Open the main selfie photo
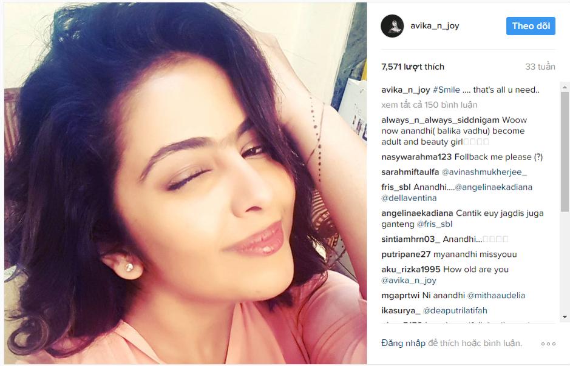The height and width of the screenshot is (366, 570). (x=185, y=183)
